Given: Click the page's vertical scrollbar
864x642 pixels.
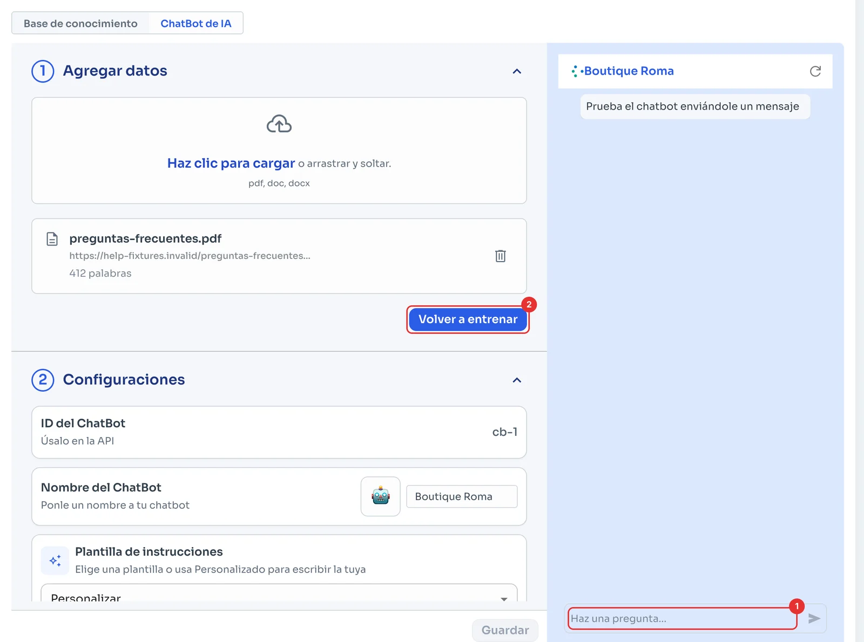Looking at the screenshot, I should click(859, 321).
